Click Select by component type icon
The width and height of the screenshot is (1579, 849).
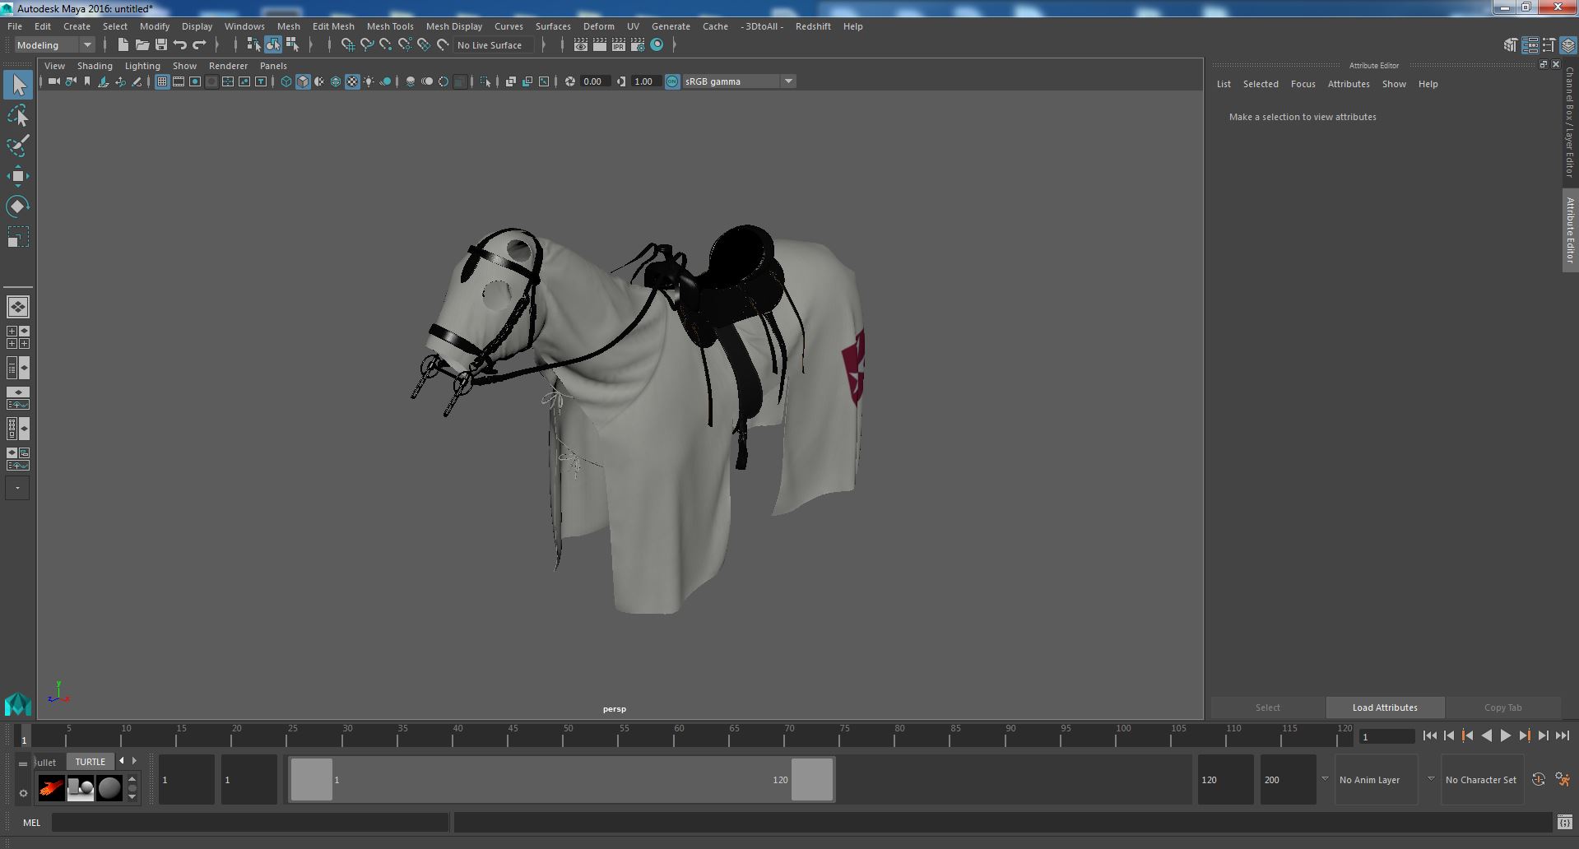tap(292, 45)
